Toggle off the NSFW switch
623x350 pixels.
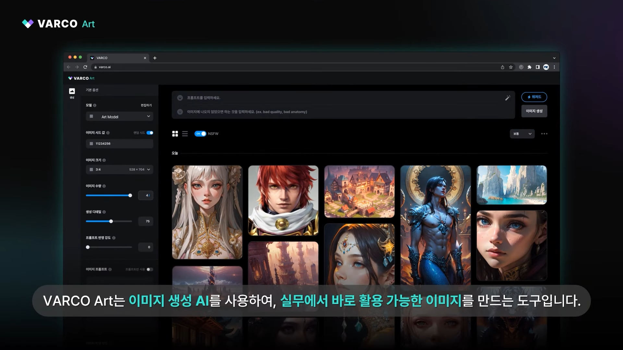click(x=201, y=134)
